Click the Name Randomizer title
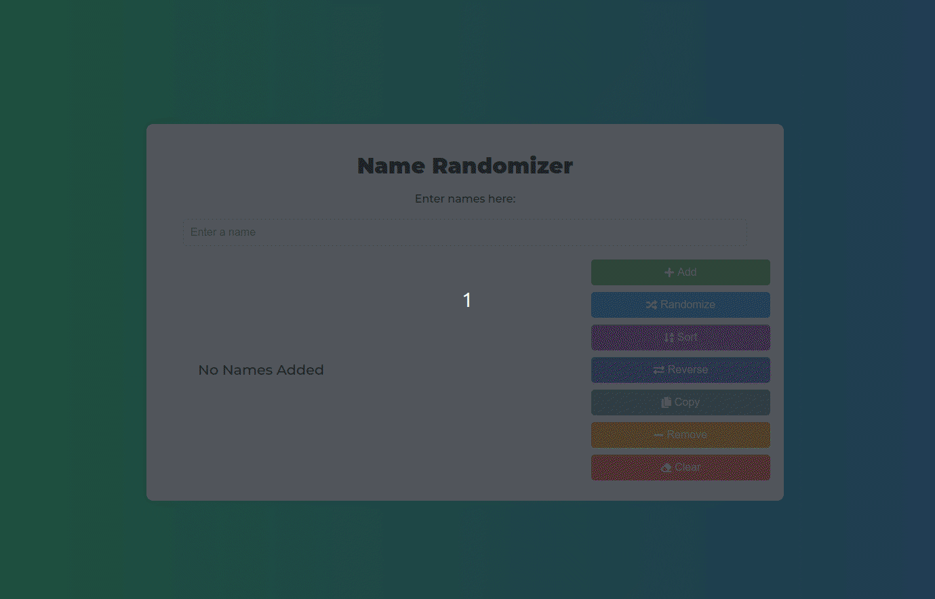The height and width of the screenshot is (599, 935). [464, 165]
